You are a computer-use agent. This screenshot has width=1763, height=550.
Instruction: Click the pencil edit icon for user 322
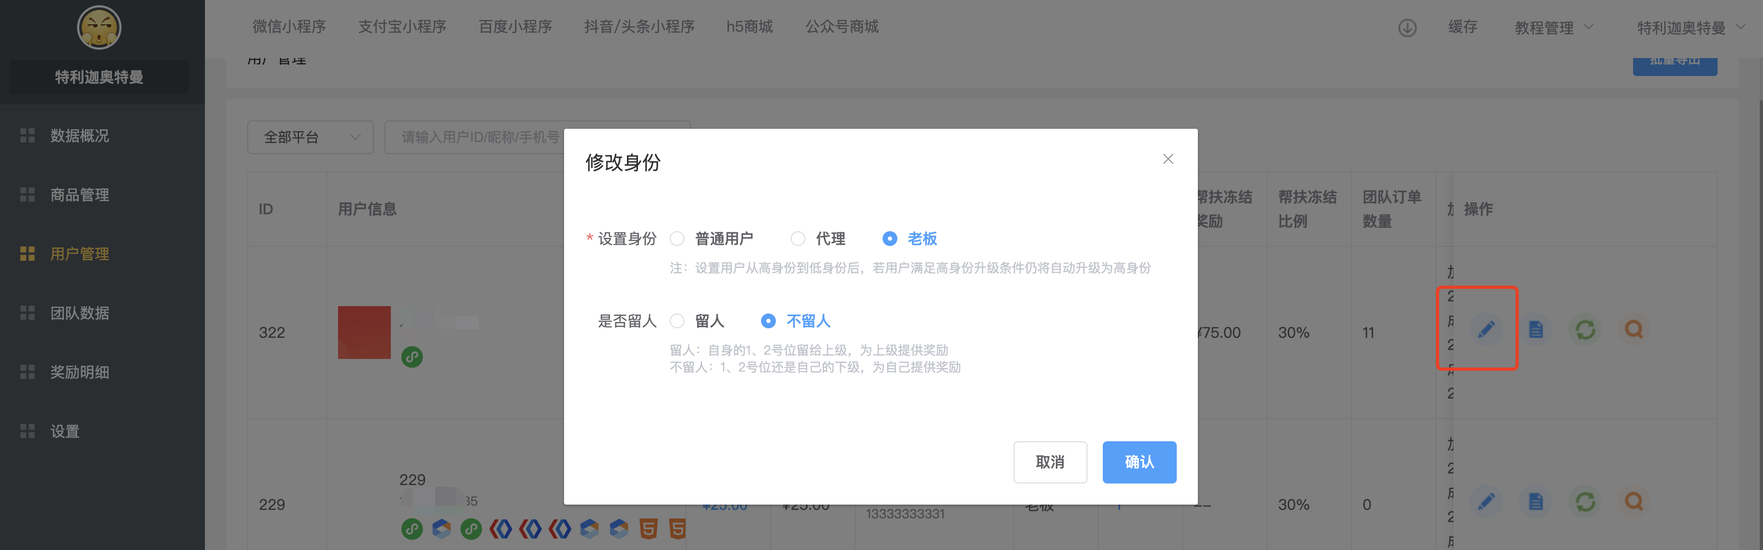pos(1485,330)
